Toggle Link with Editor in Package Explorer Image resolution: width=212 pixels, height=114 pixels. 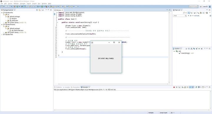(x=39, y=10)
